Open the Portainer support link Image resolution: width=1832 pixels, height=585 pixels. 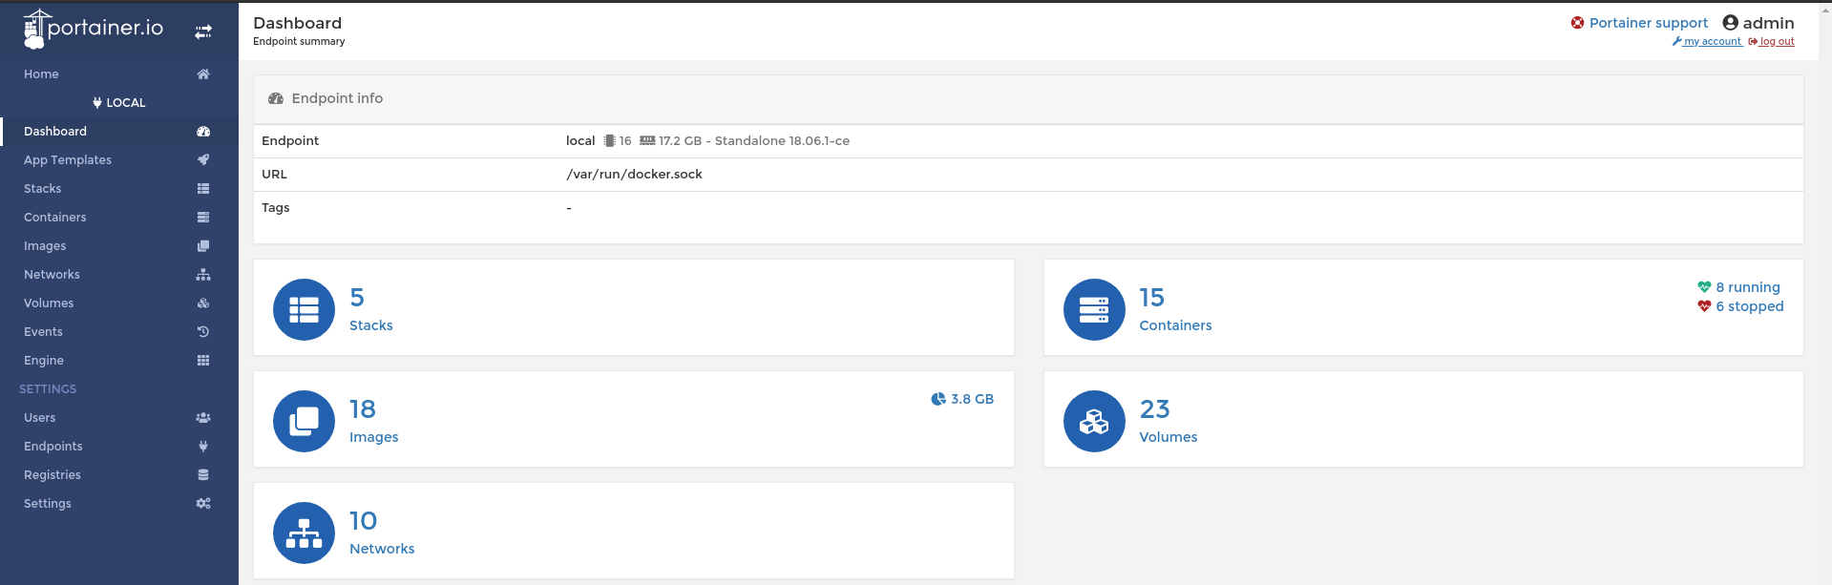click(1648, 23)
